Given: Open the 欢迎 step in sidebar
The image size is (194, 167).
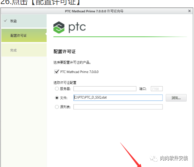Looking at the screenshot, I should click(x=24, y=21).
